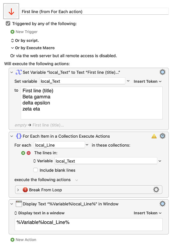172x245 pixels.
Task: Add a New Trigger
Action: point(27,32)
